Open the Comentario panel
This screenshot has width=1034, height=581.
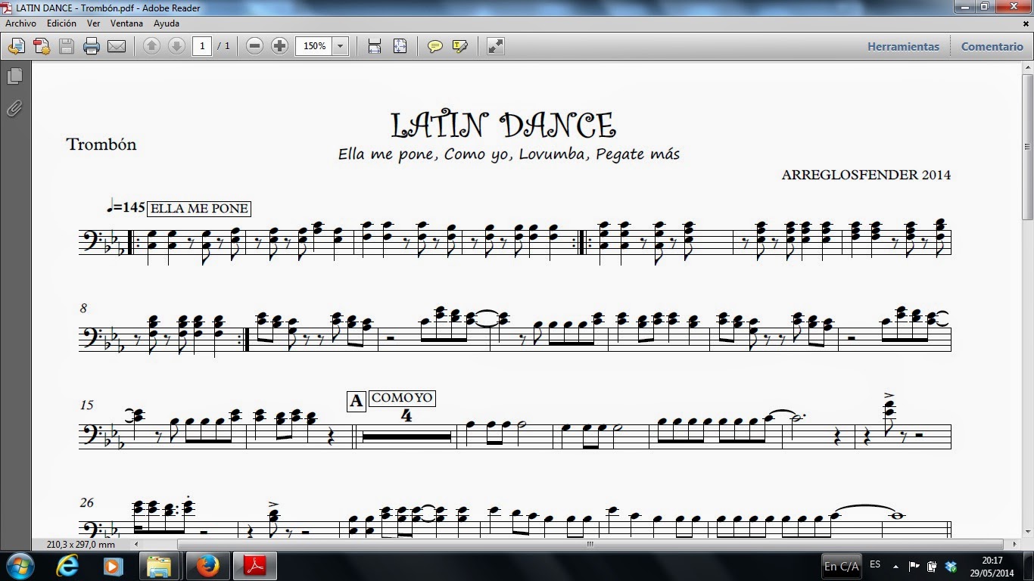pos(992,46)
